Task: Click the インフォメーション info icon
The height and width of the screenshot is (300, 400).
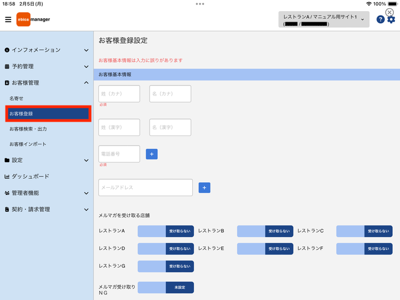Action: [7, 50]
